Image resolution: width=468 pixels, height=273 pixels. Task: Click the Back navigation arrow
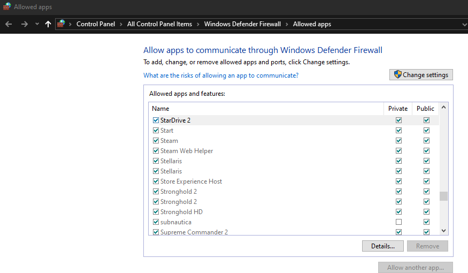pyautogui.click(x=9, y=24)
